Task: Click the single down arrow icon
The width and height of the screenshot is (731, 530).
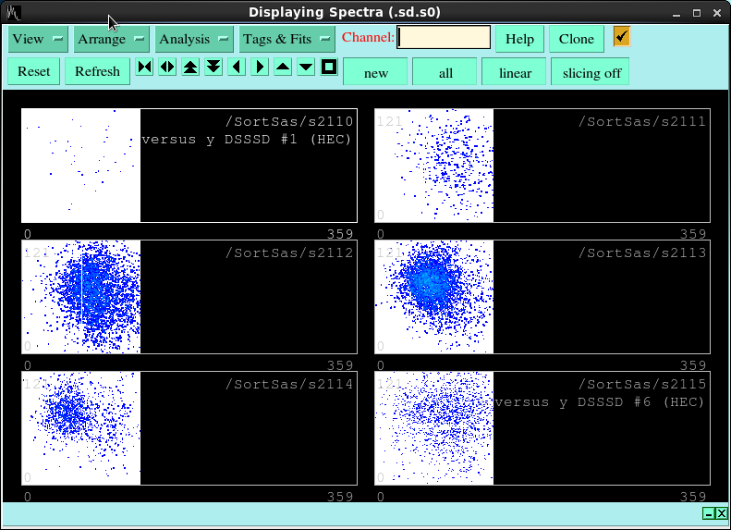Action: (306, 67)
